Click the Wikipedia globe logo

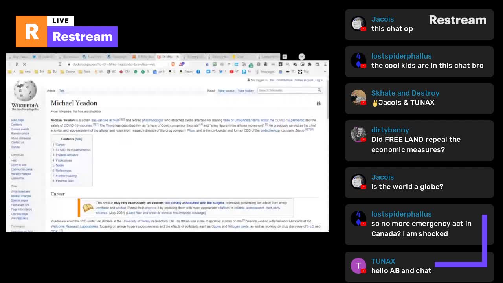point(25,91)
